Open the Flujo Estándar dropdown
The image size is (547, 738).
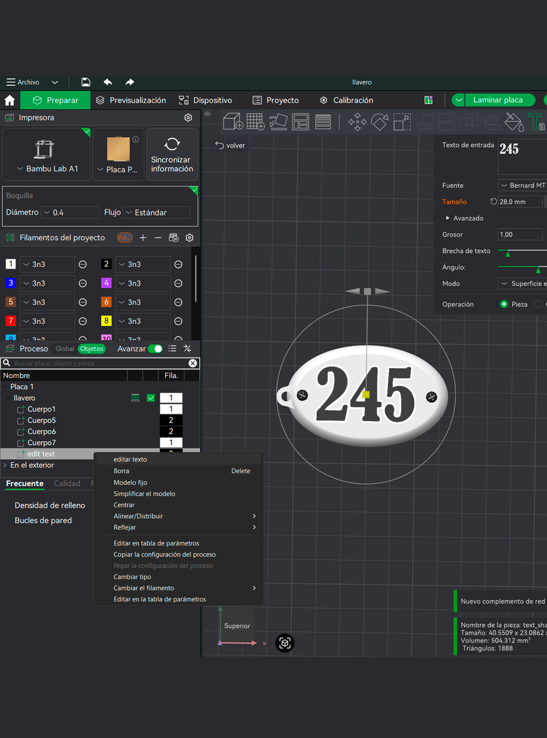(x=156, y=212)
